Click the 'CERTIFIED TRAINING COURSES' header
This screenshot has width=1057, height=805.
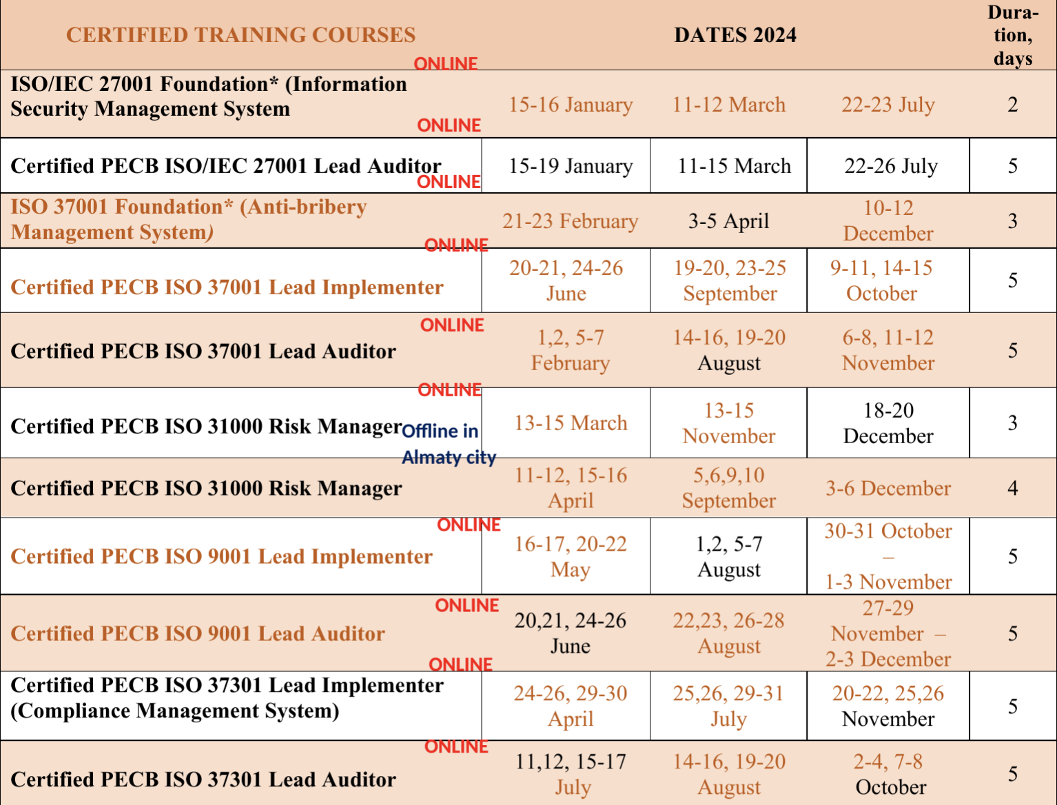point(240,35)
